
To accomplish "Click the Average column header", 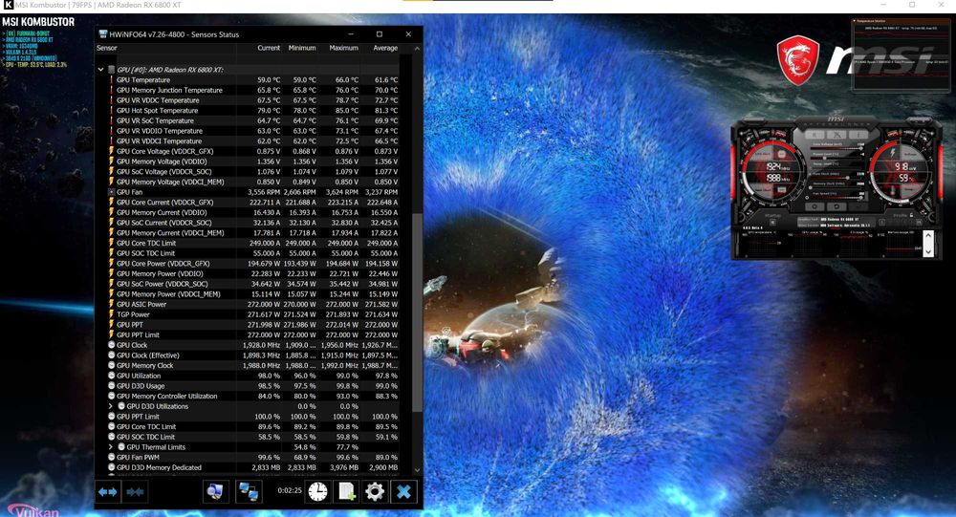I will click(384, 48).
